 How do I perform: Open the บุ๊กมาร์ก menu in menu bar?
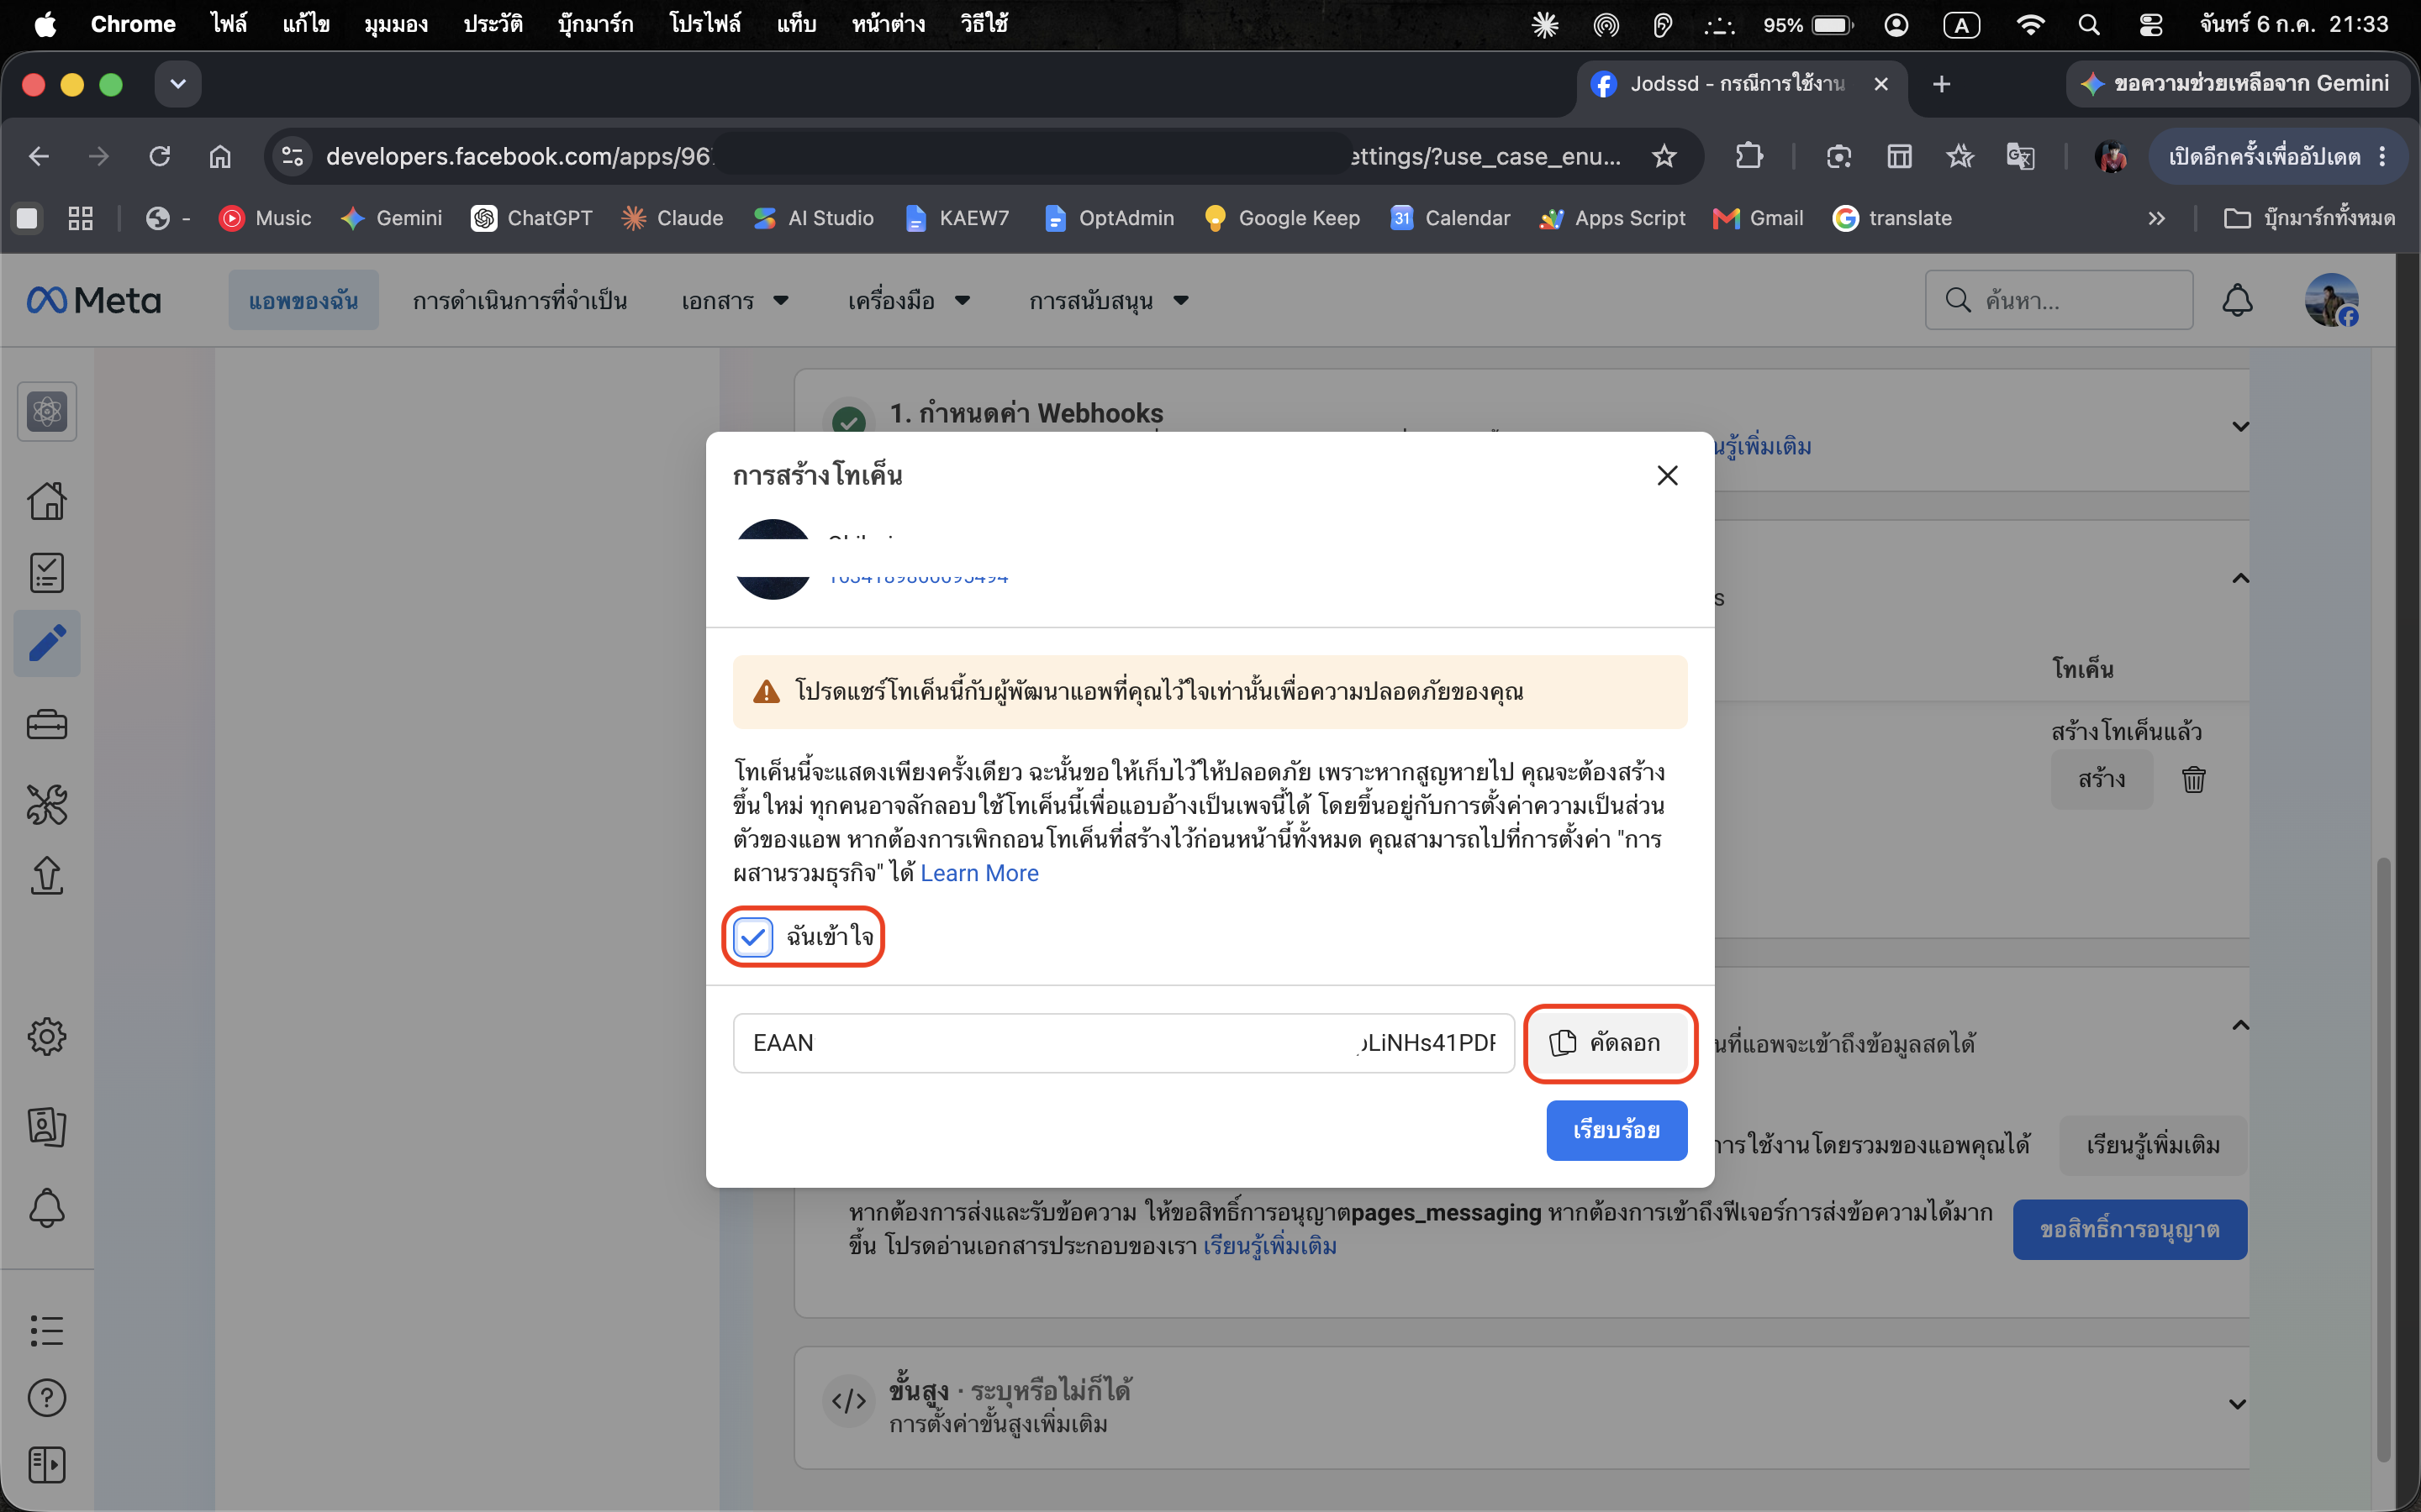coord(595,24)
